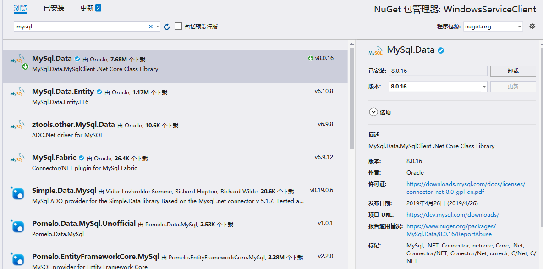Expand the 选项 options section
The width and height of the screenshot is (543, 269).
tap(373, 112)
